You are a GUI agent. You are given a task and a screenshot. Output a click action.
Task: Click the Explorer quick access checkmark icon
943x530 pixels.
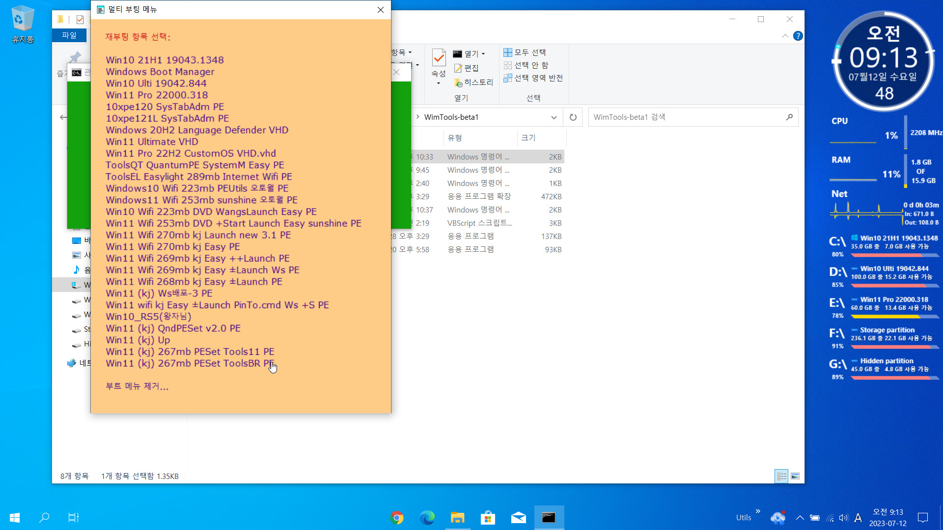tap(80, 20)
